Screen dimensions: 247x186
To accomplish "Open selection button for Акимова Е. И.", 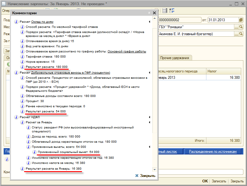I will (x=236, y=34).
